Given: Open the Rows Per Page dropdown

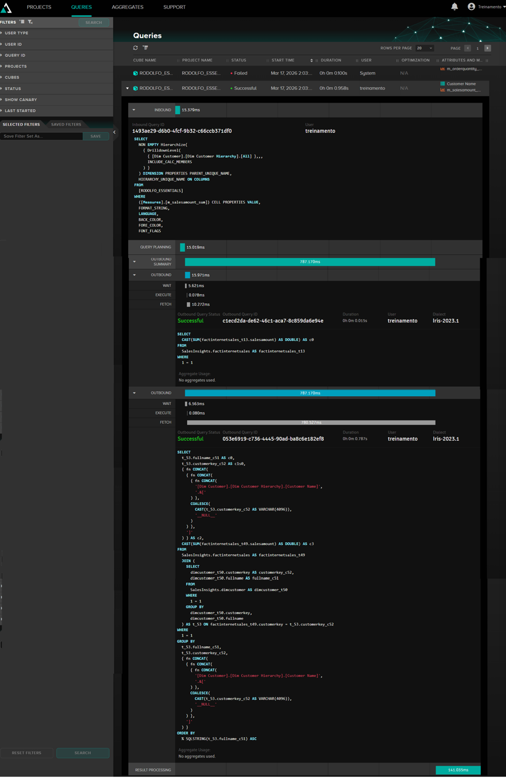Looking at the screenshot, I should (x=425, y=48).
